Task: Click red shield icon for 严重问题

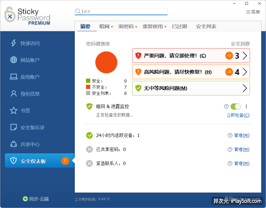Action: click(x=138, y=55)
